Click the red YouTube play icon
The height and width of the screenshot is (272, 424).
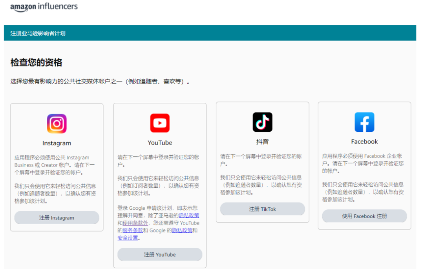(x=159, y=122)
